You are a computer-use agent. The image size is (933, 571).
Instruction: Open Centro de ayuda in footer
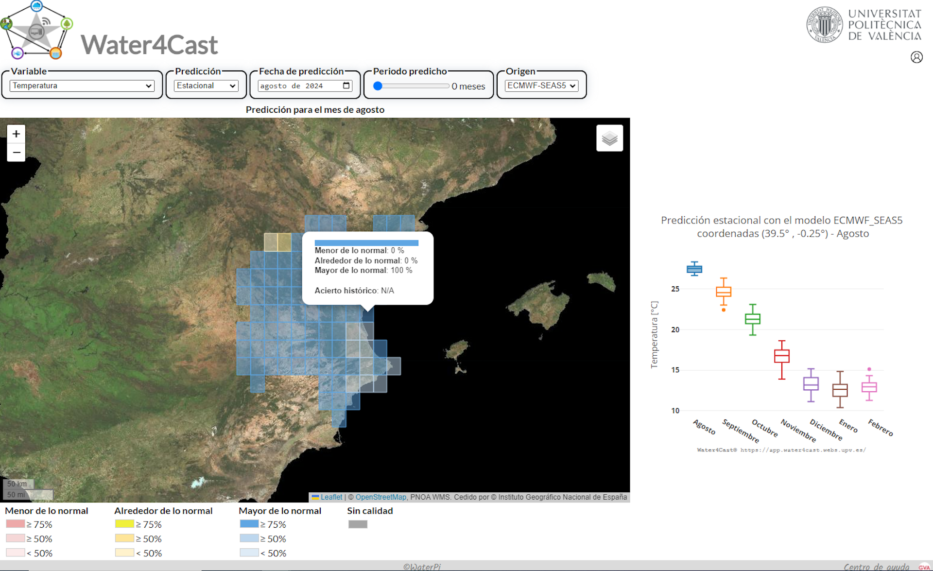coord(876,567)
